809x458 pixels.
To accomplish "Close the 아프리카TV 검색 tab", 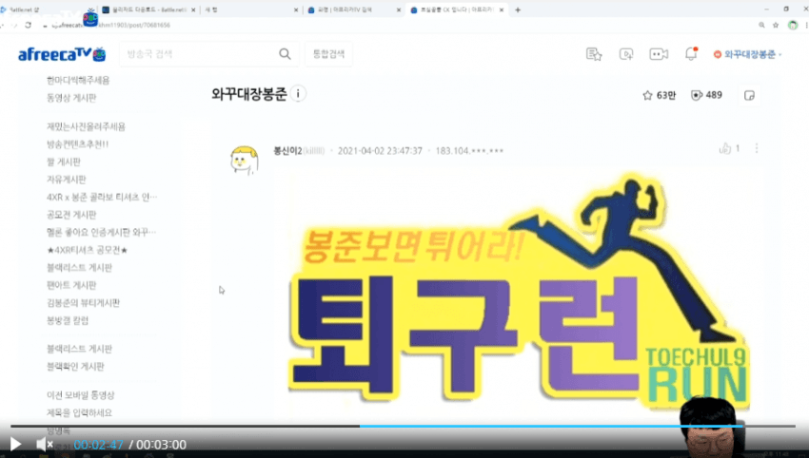I will point(398,10).
